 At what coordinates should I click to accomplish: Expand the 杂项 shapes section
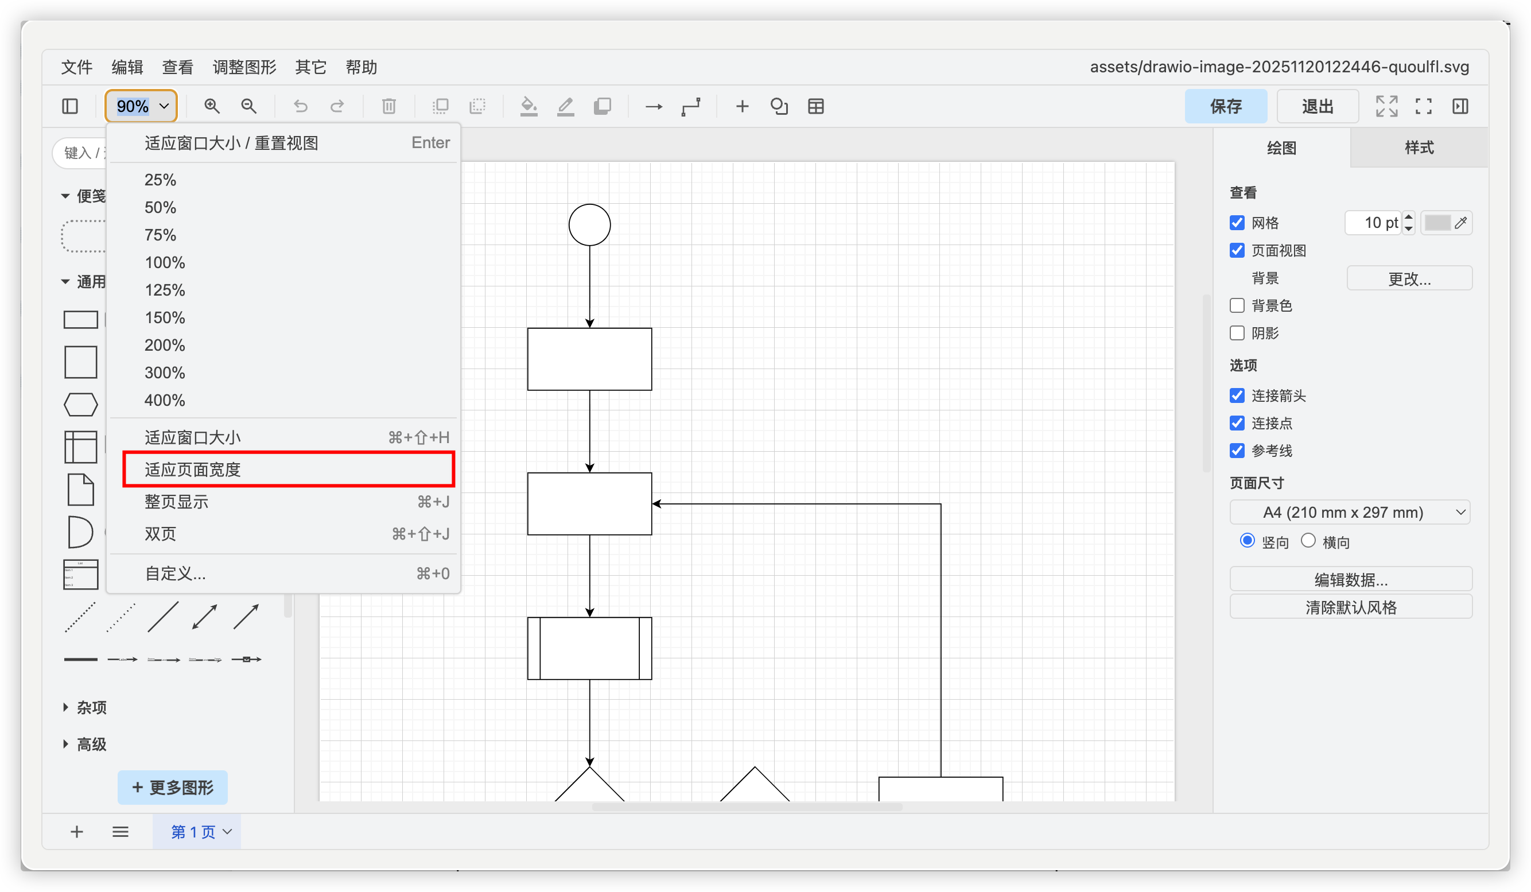[91, 707]
